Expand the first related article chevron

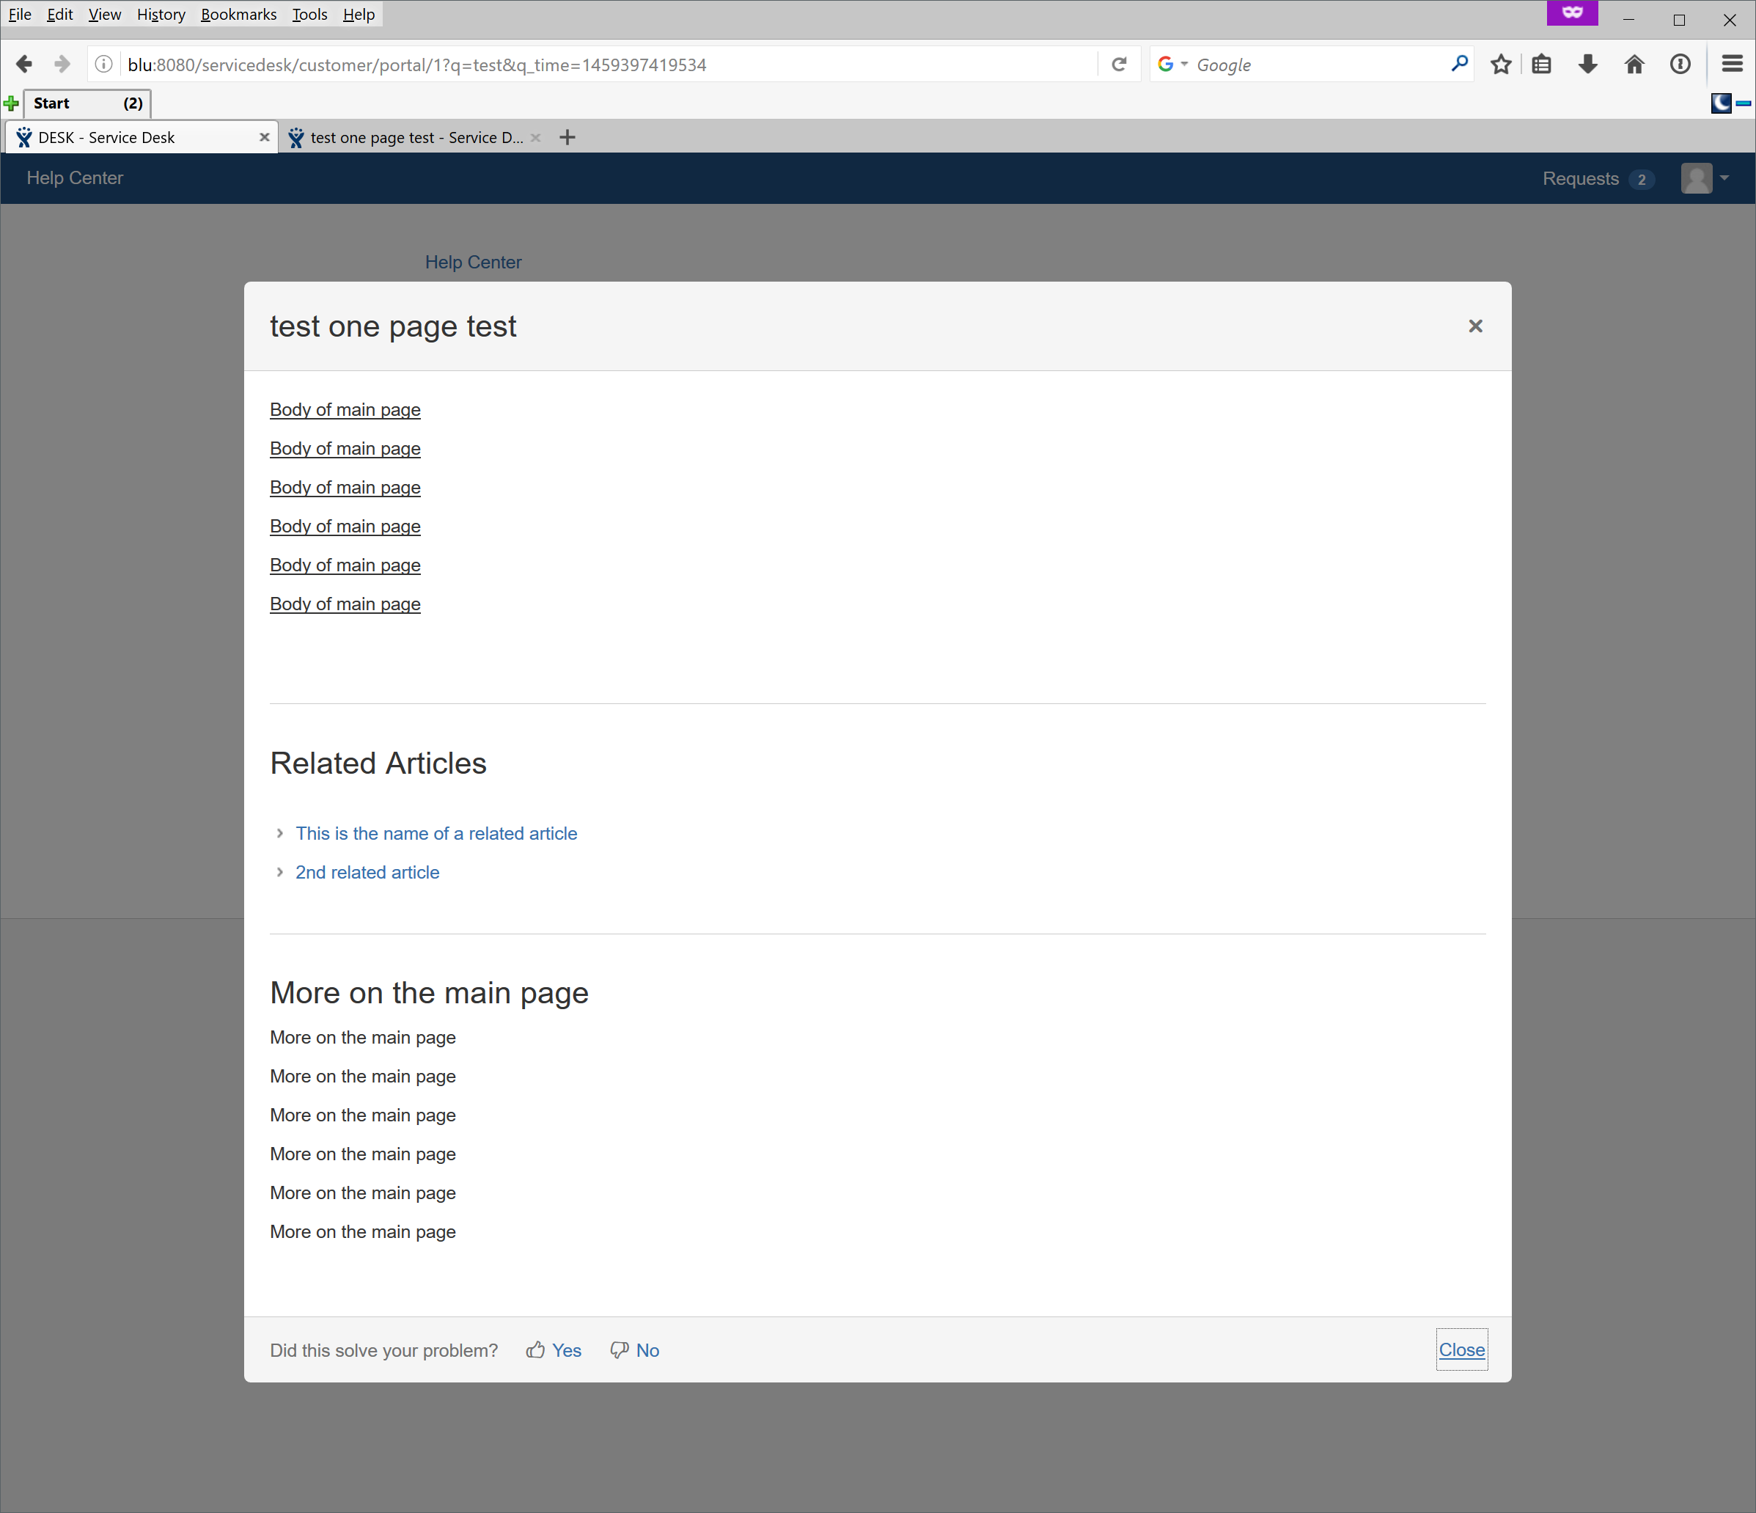coord(279,833)
